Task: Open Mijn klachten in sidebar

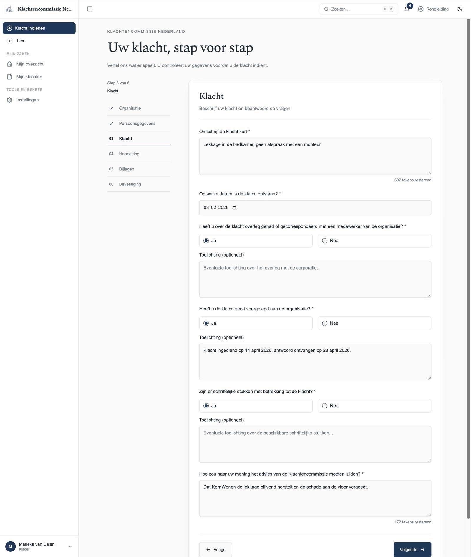Action: pos(39,77)
